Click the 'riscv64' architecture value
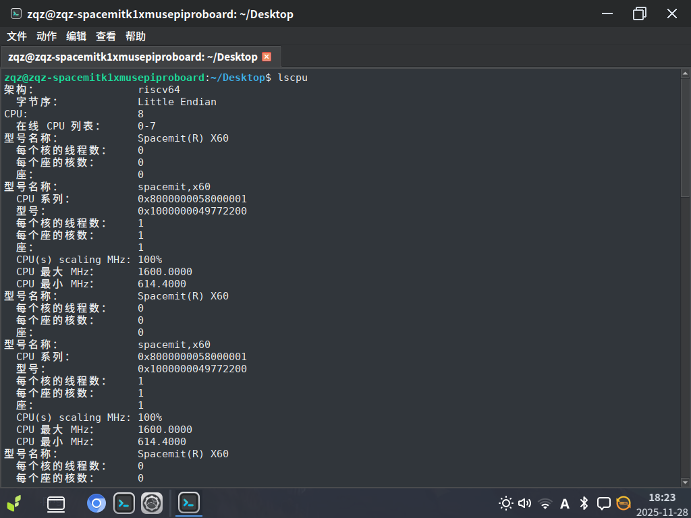 coord(159,90)
